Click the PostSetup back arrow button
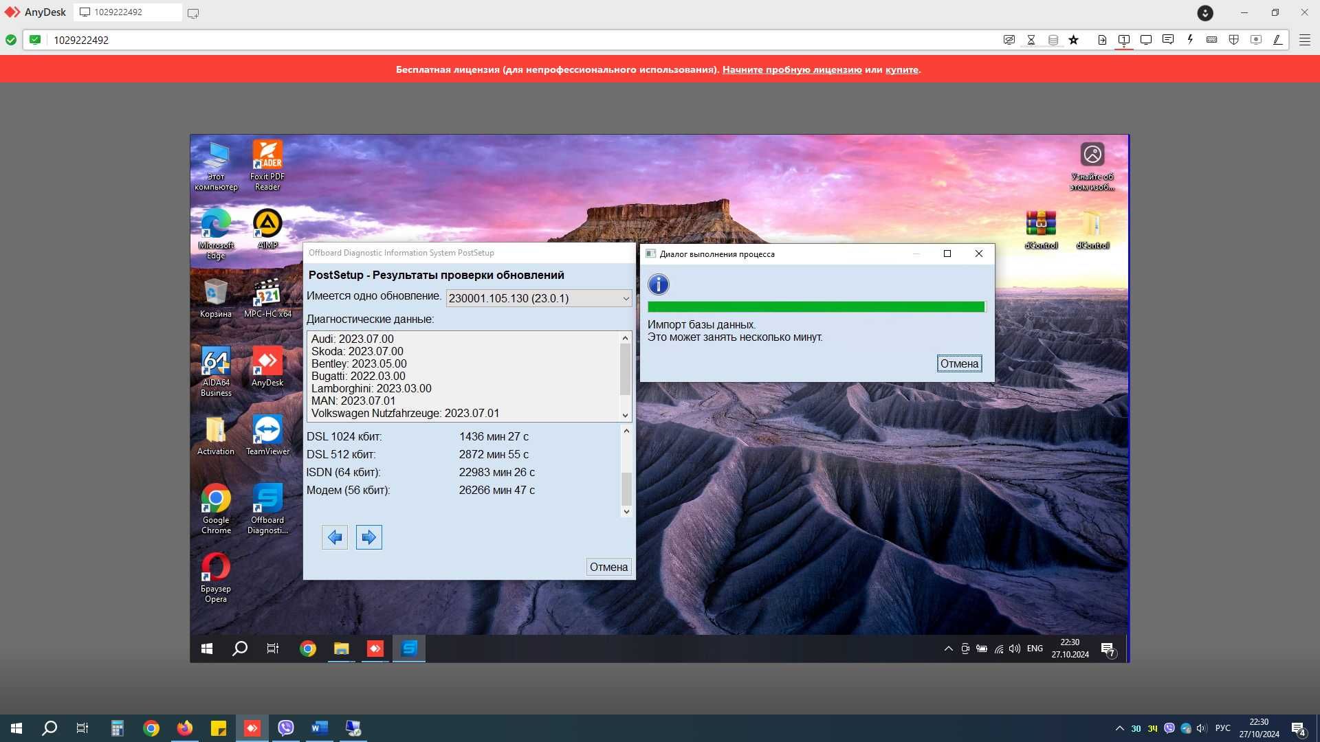1320x742 pixels. [335, 537]
